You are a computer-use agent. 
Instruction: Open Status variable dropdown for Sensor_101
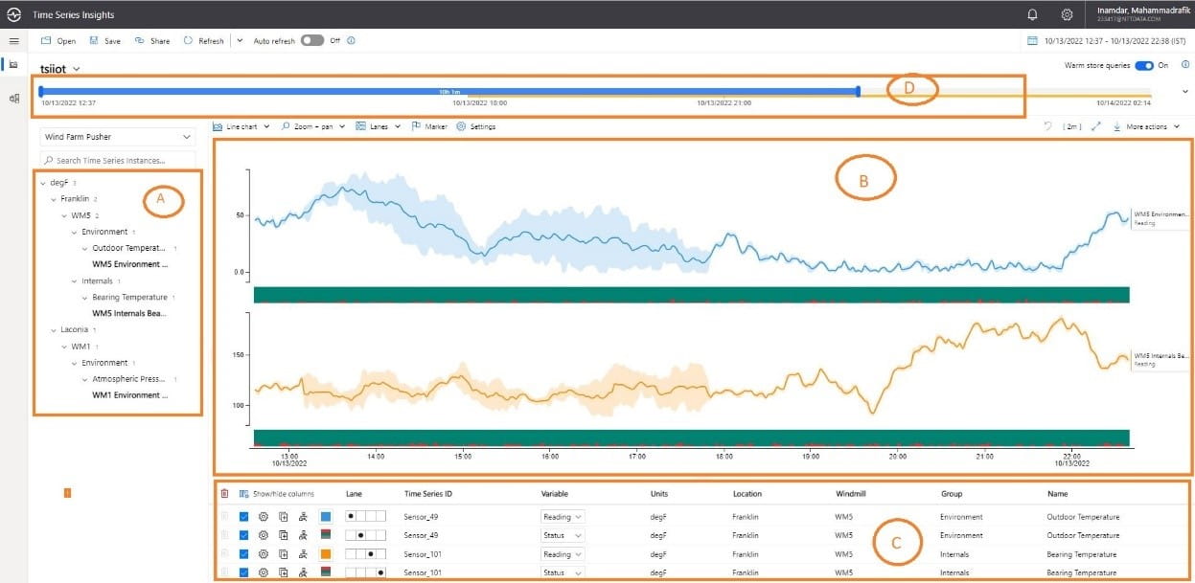point(563,572)
